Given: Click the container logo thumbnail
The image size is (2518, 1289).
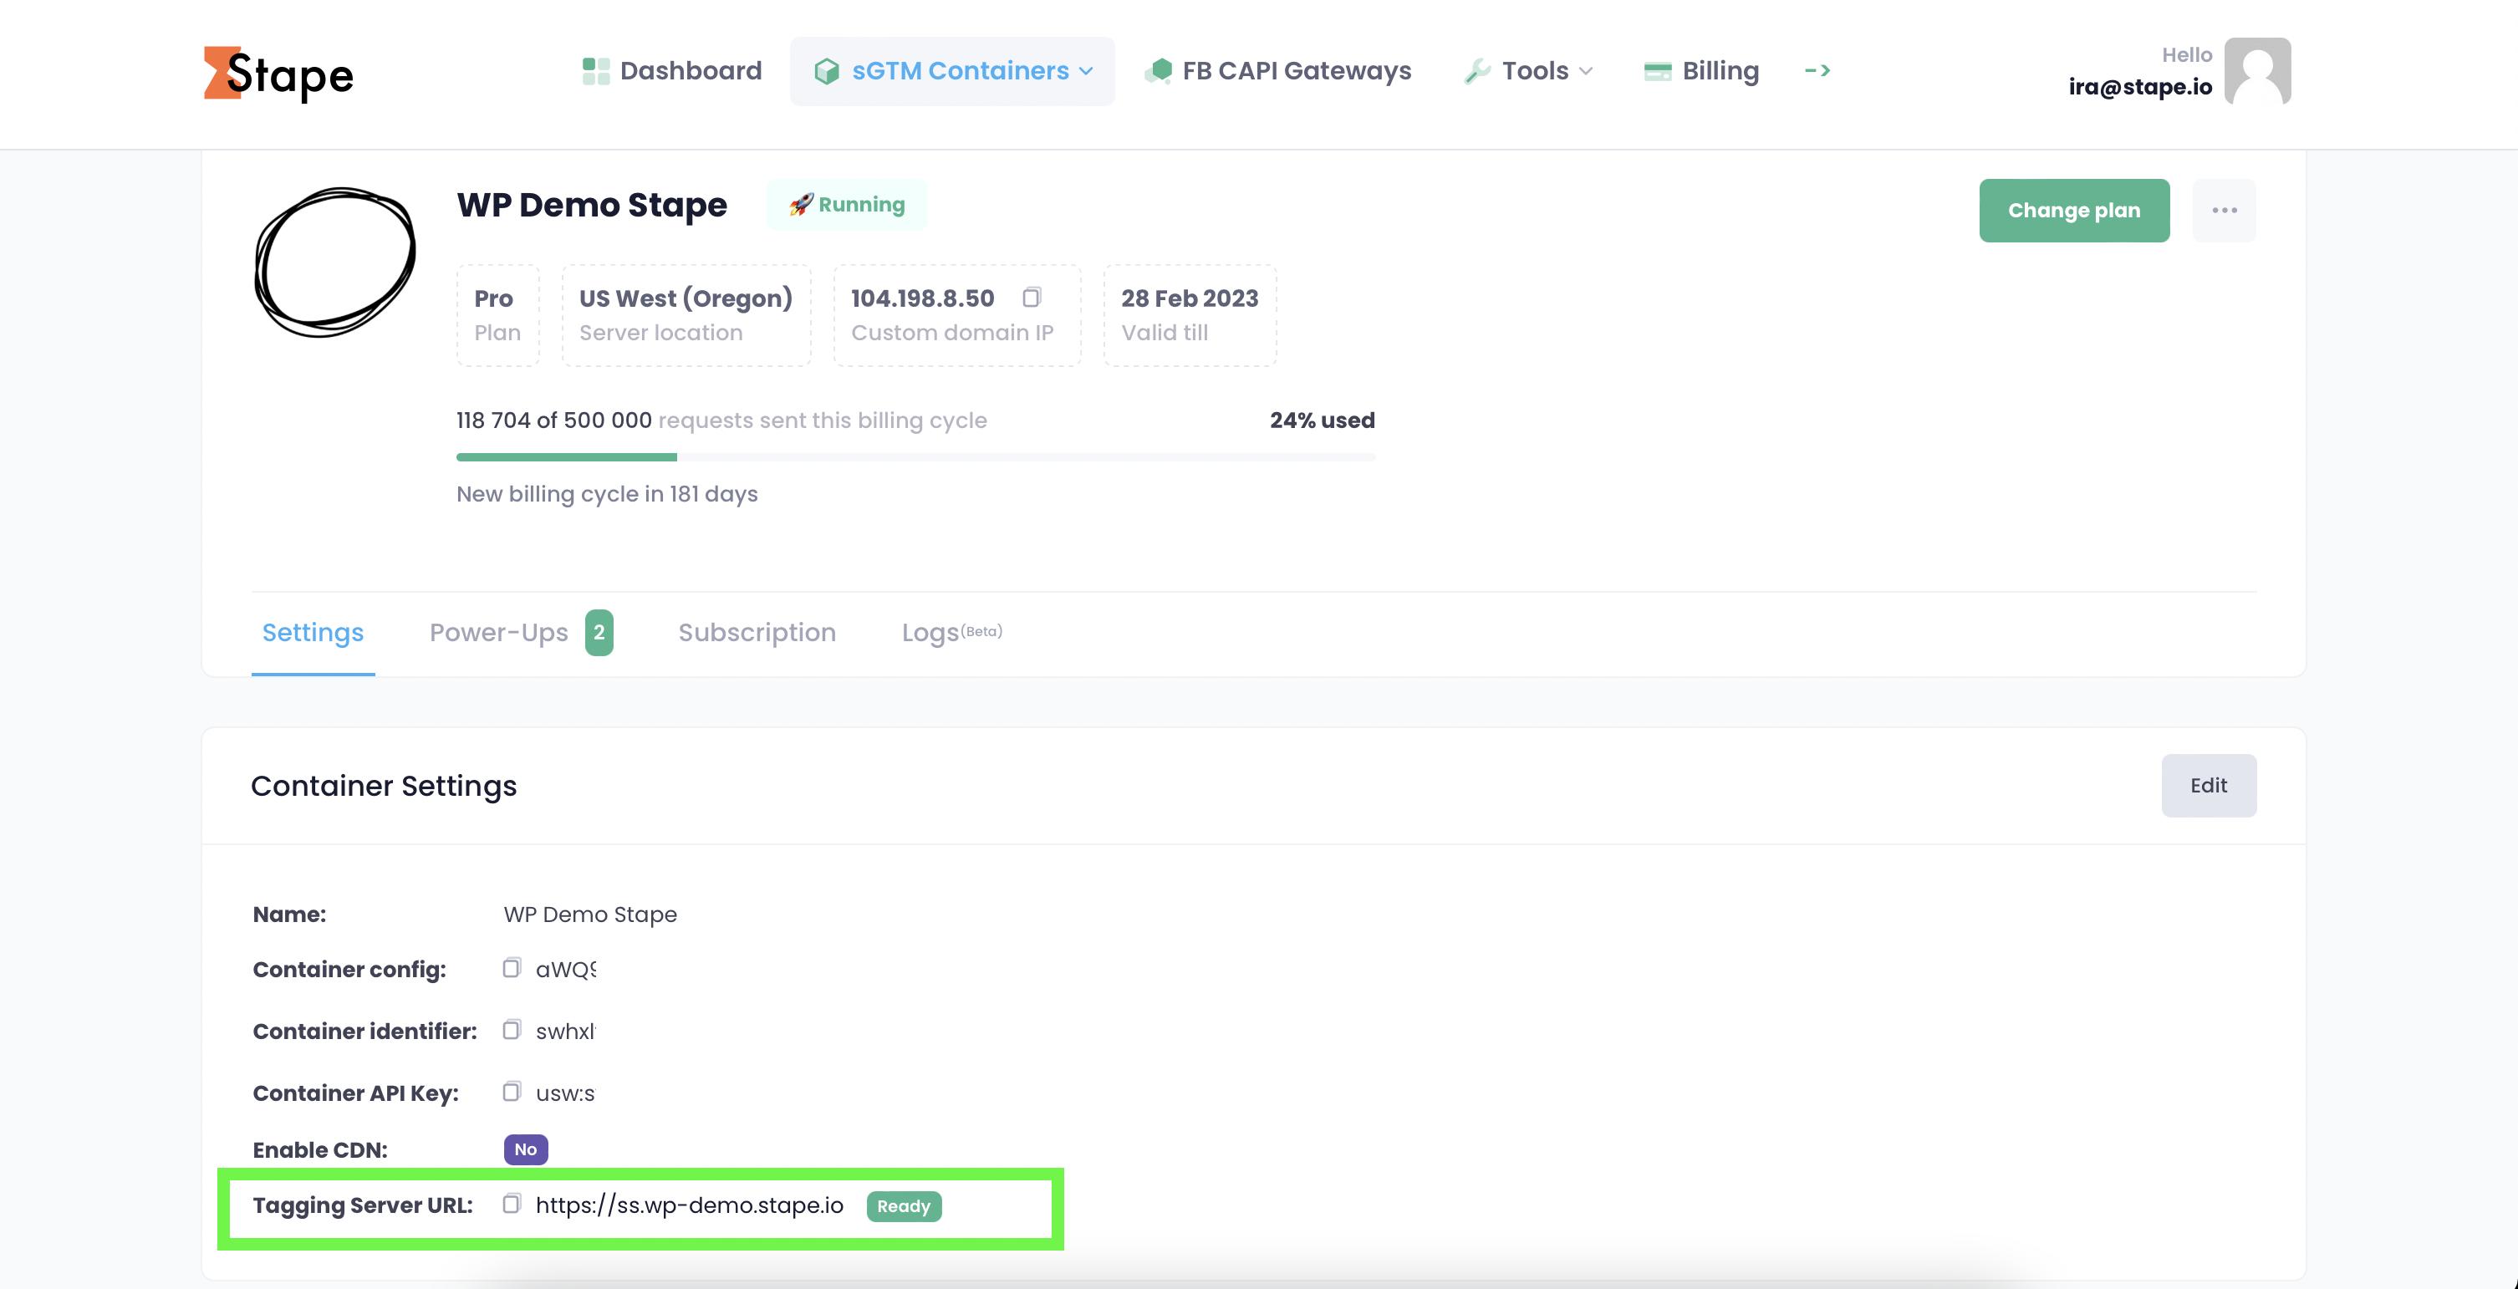Looking at the screenshot, I should (x=335, y=262).
